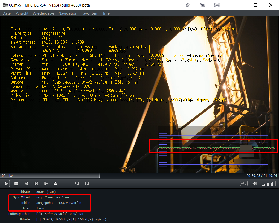Image resolution: width=279 pixels, height=223 pixels.
Task: Mute audio with the speaker icon
Action: [255, 184]
